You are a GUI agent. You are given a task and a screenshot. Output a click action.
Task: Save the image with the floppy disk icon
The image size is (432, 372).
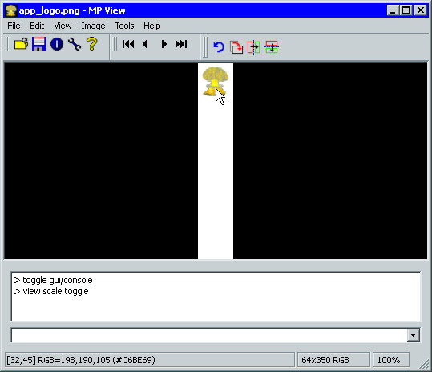point(39,44)
